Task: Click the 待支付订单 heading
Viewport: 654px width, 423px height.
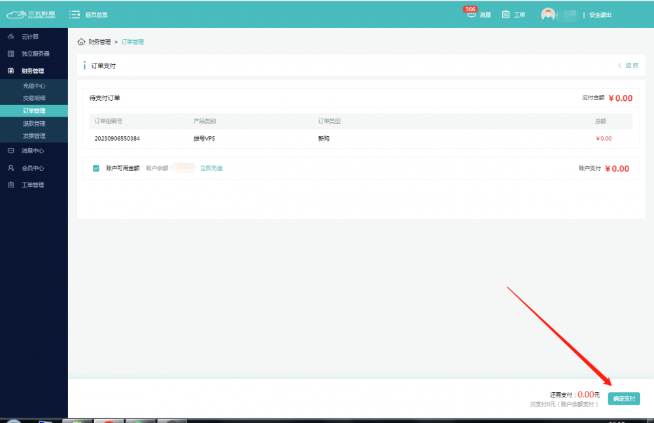Action: [x=105, y=98]
